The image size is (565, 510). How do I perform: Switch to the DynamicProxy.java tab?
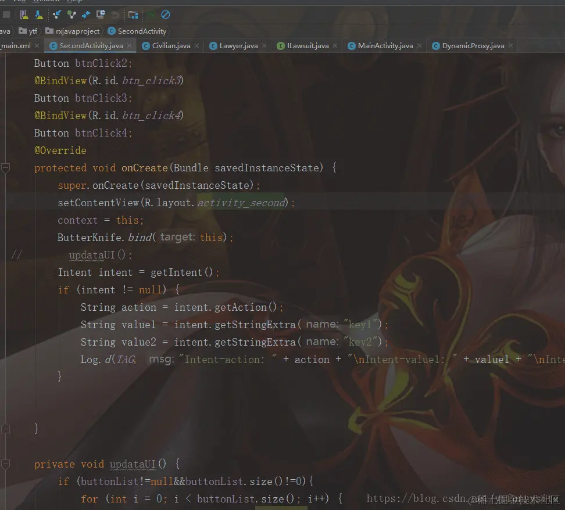coord(469,46)
